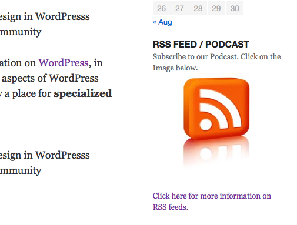Select calendar day 26
Viewport: 297px width, 225px height.
tap(162, 8)
